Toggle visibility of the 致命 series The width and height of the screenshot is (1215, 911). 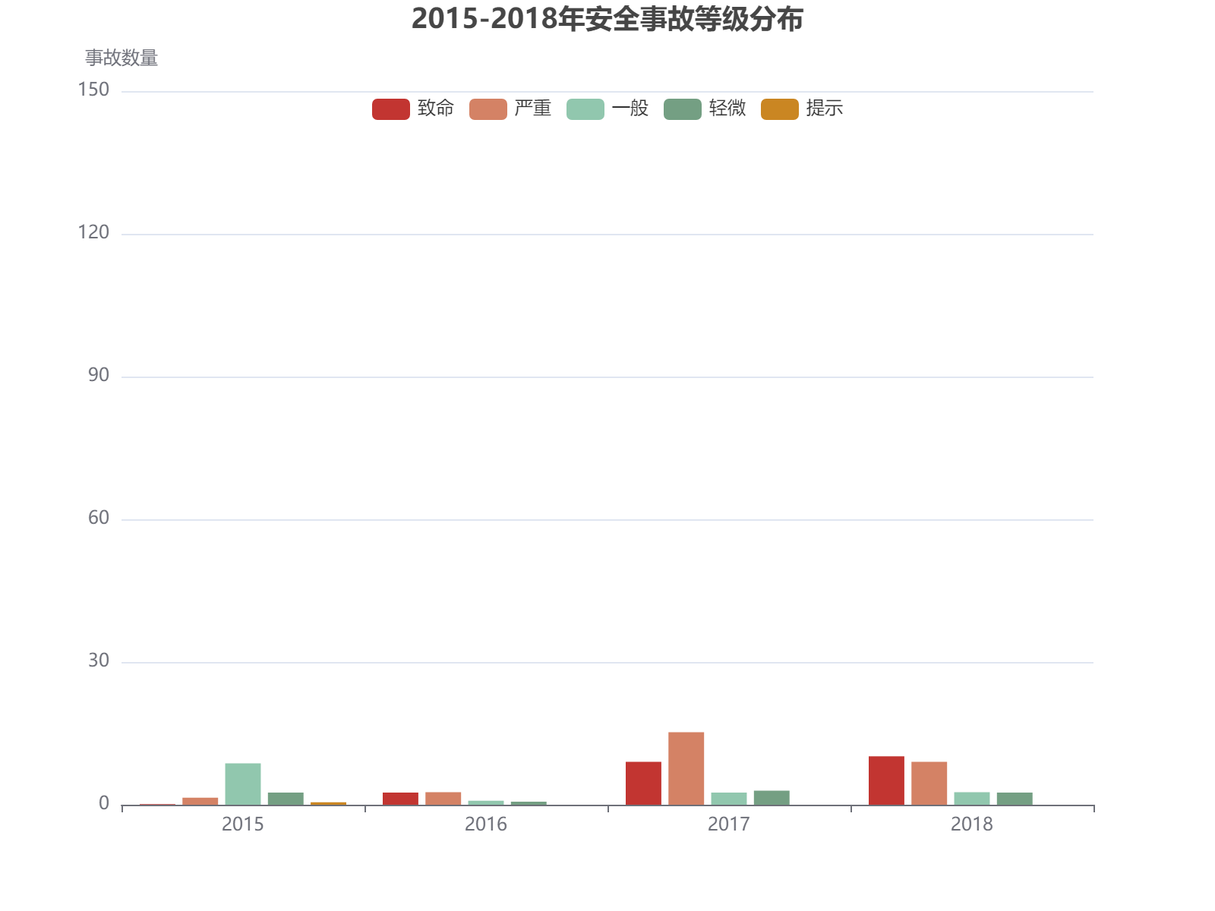(391, 109)
